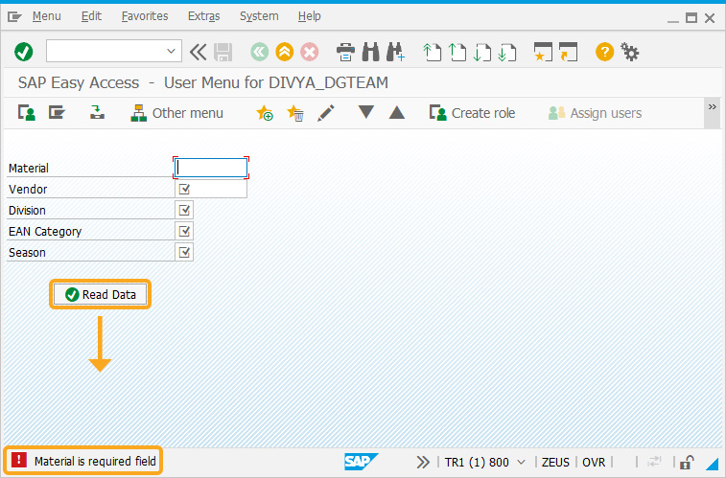Click the blue corner triangle in status bar
This screenshot has width=726, height=478.
(x=713, y=464)
